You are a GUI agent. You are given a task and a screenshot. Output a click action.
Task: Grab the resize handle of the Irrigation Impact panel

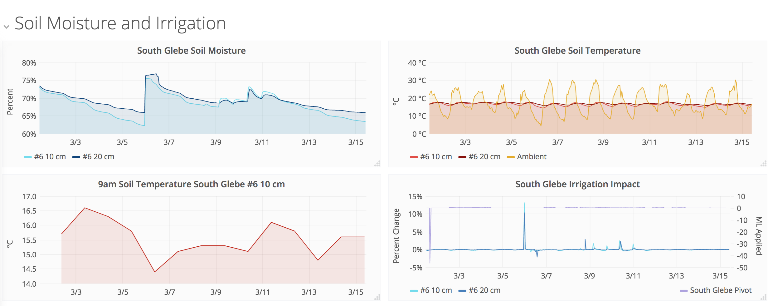click(763, 297)
